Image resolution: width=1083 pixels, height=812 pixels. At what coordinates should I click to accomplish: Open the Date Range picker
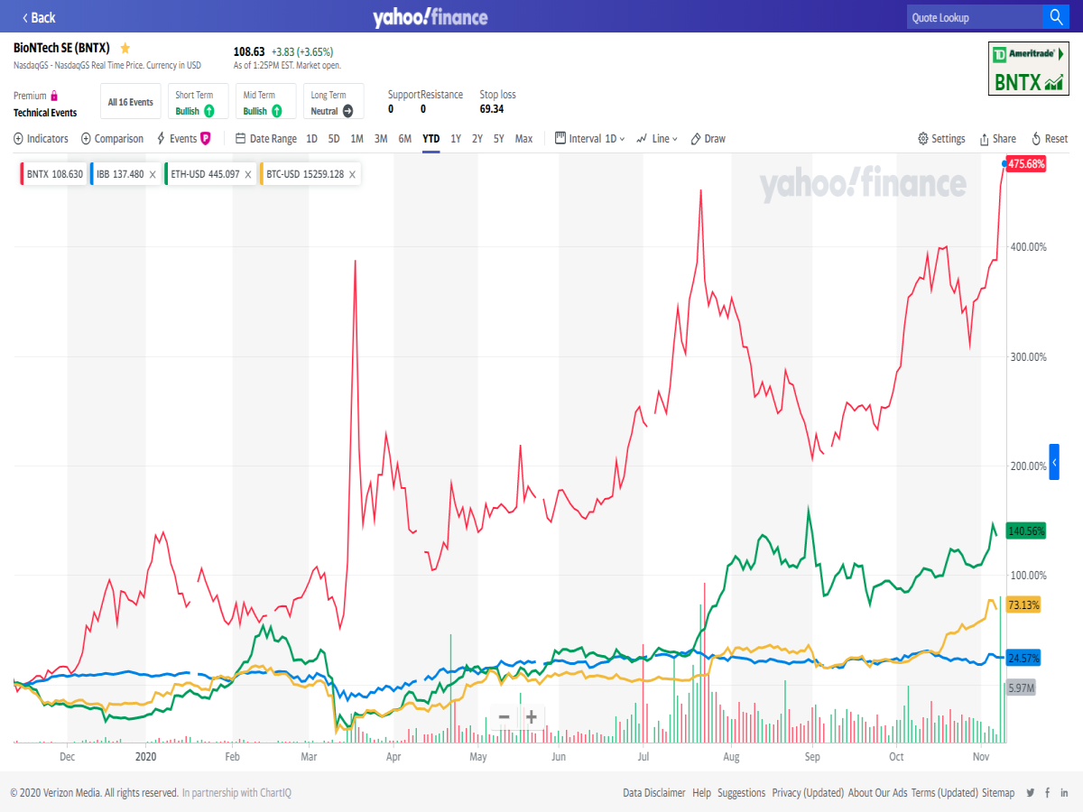pos(265,139)
